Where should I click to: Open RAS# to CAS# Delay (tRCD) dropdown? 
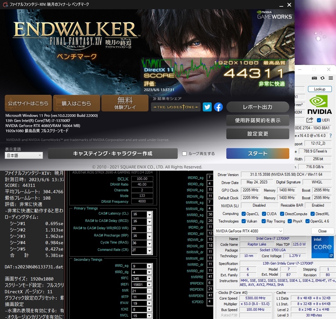(150, 221)
